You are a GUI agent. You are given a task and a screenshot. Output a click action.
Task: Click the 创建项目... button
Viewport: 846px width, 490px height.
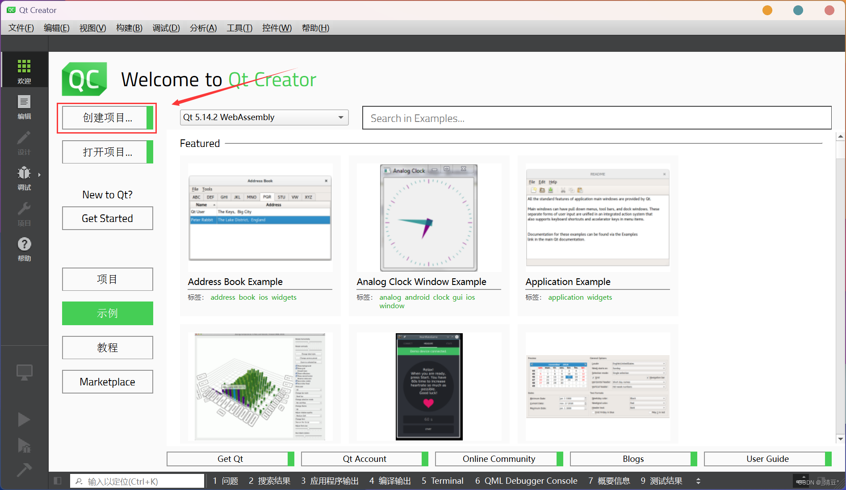108,117
